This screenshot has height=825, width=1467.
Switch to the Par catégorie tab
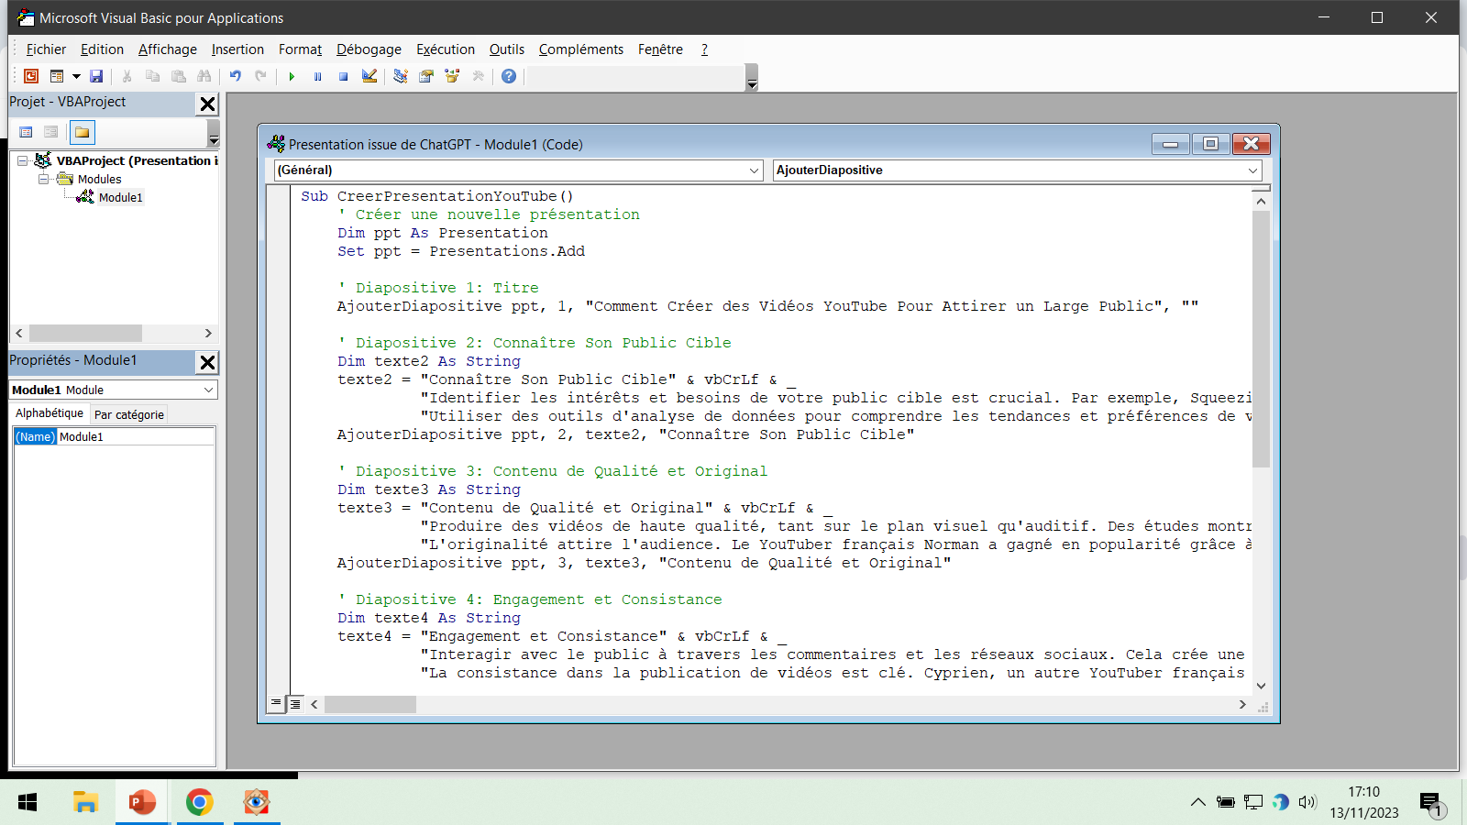(x=128, y=414)
